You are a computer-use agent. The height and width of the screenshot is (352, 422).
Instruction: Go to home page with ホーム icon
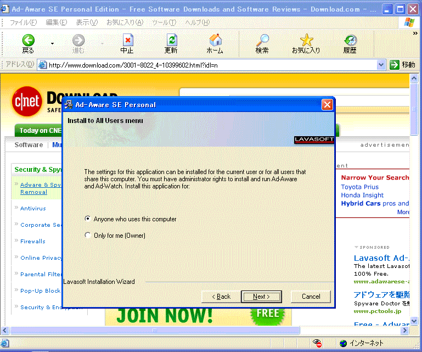click(215, 40)
